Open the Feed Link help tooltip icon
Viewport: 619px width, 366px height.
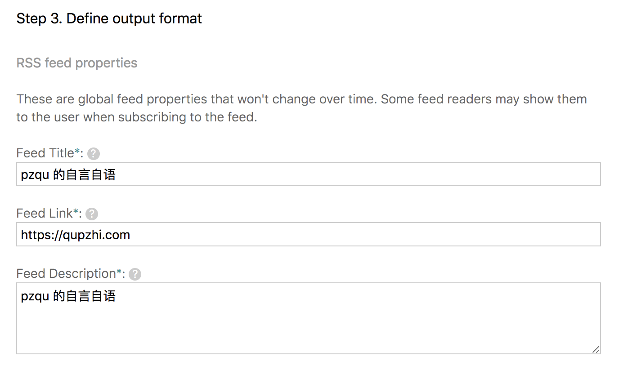pos(92,214)
